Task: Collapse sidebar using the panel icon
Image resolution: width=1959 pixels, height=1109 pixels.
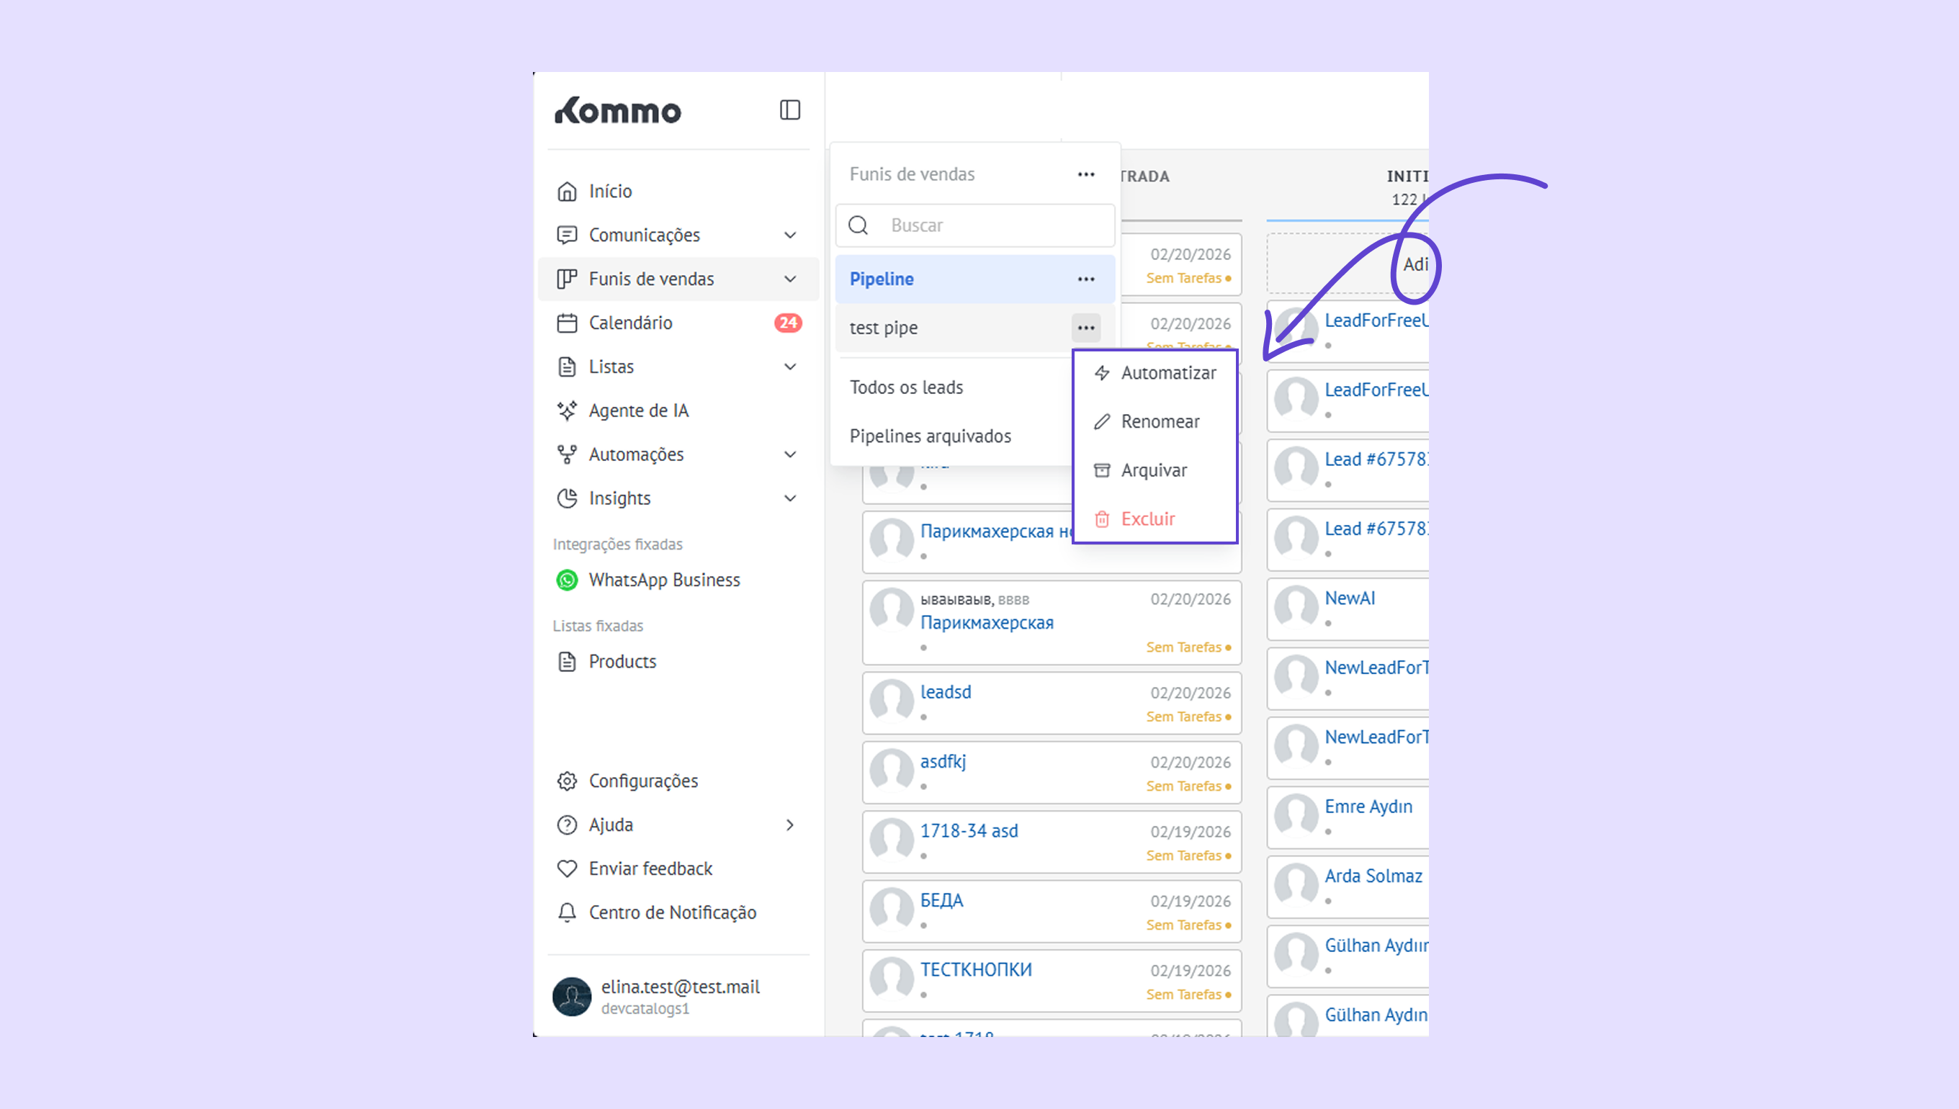Action: click(790, 110)
